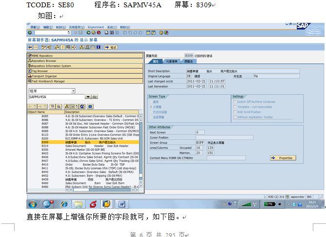Toggle Switch Off Runtime Compress checkbox

pos(235,102)
